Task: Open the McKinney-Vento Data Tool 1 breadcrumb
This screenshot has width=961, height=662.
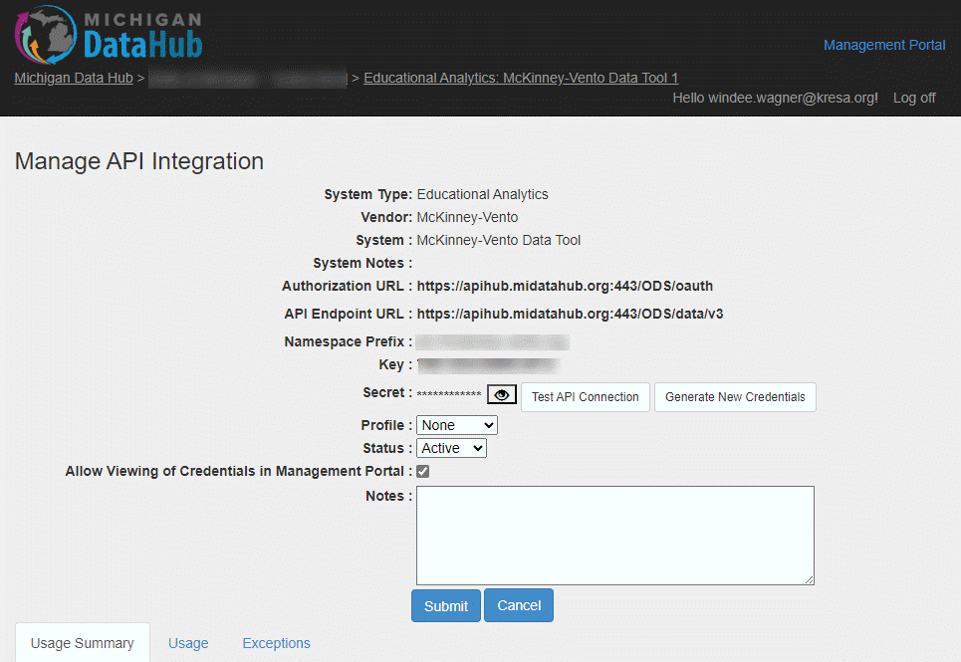Action: 521,78
